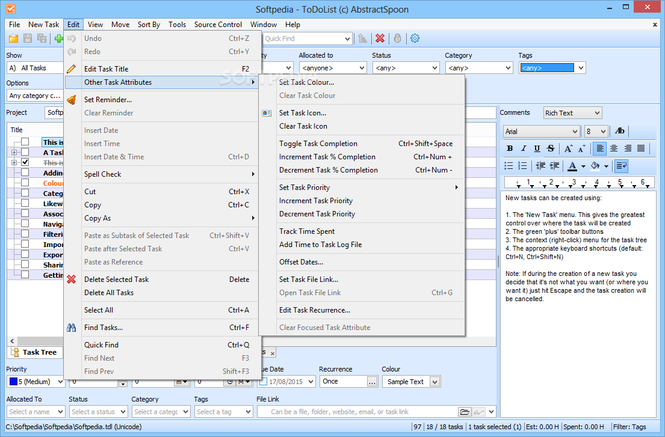Tick checkbox for 'This is' task

(25, 142)
